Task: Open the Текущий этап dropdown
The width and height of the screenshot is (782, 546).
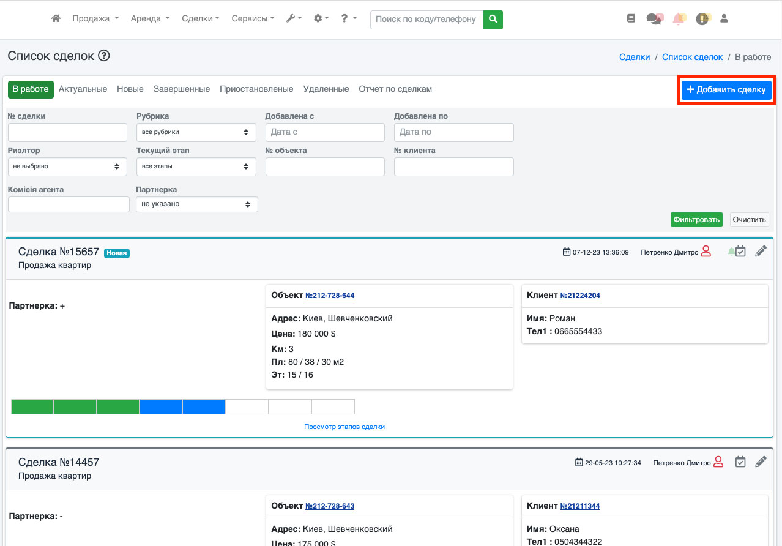Action: click(196, 166)
